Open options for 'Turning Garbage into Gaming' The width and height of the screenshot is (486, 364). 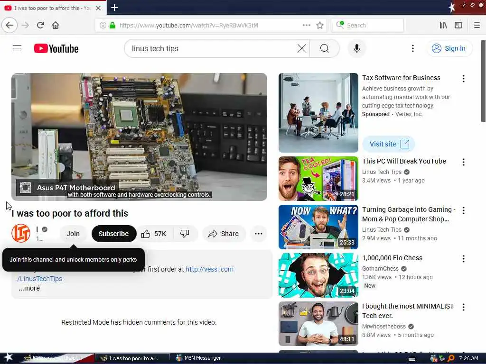pyautogui.click(x=464, y=210)
